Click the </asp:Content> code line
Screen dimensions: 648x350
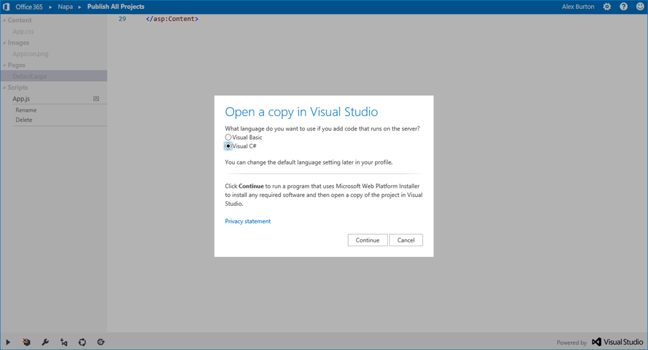[172, 19]
